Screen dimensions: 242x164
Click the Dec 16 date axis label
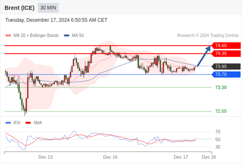click(110, 157)
